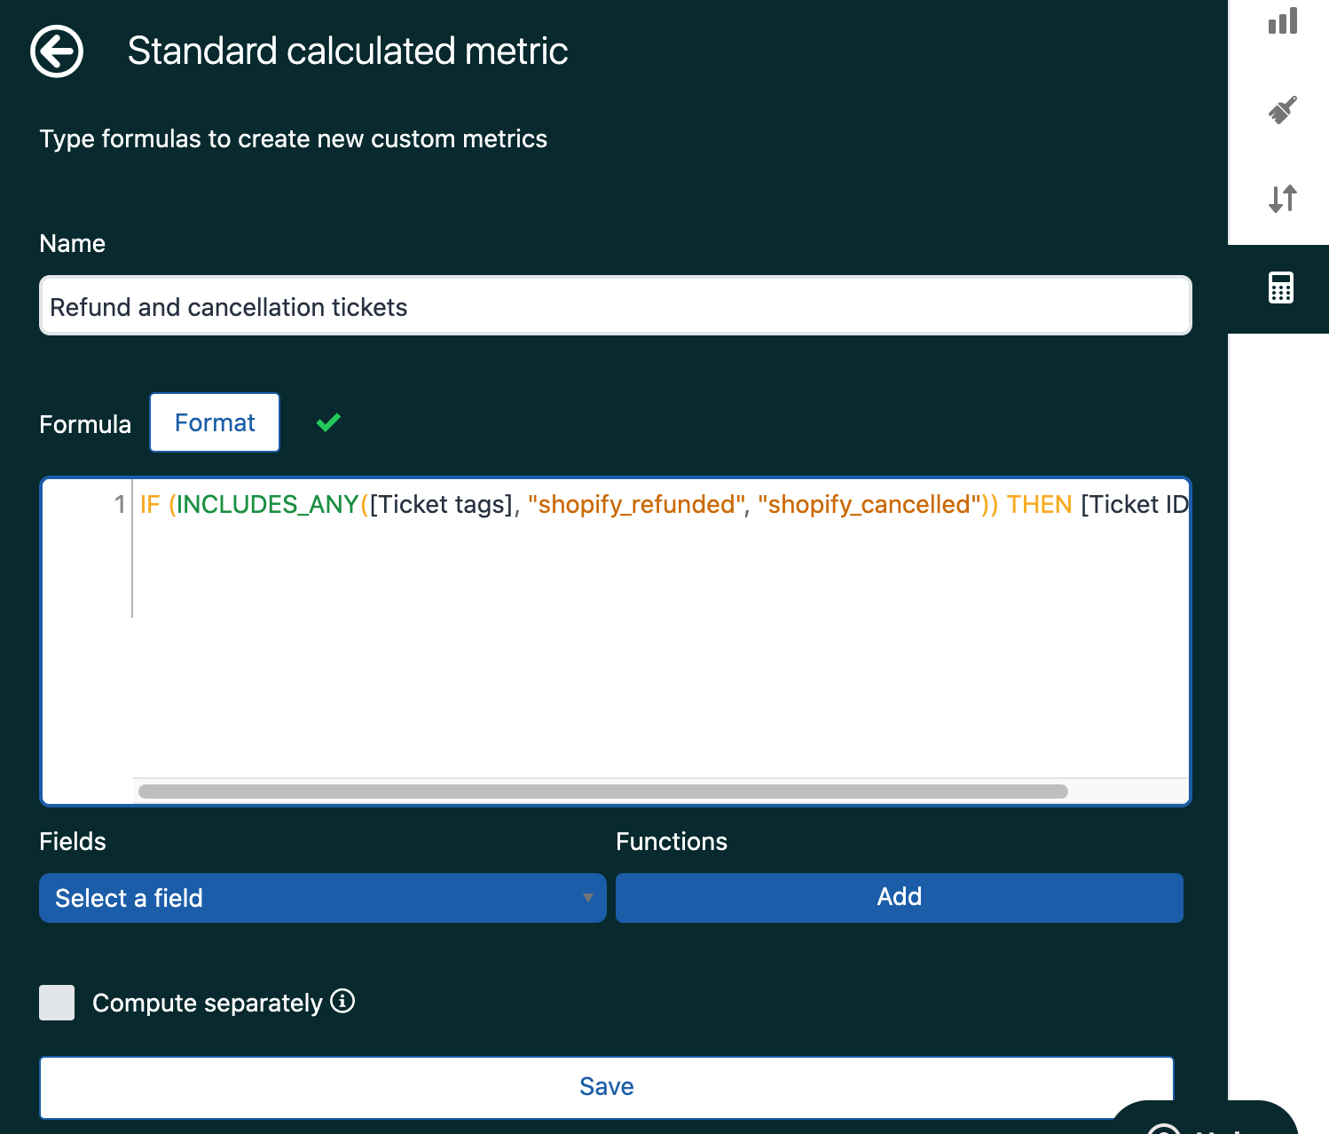
Task: Open the visualization type bar chart icon
Action: click(1283, 20)
